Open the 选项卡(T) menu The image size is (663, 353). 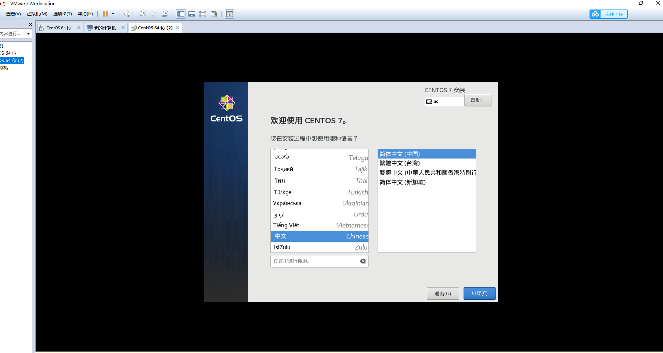(x=62, y=14)
